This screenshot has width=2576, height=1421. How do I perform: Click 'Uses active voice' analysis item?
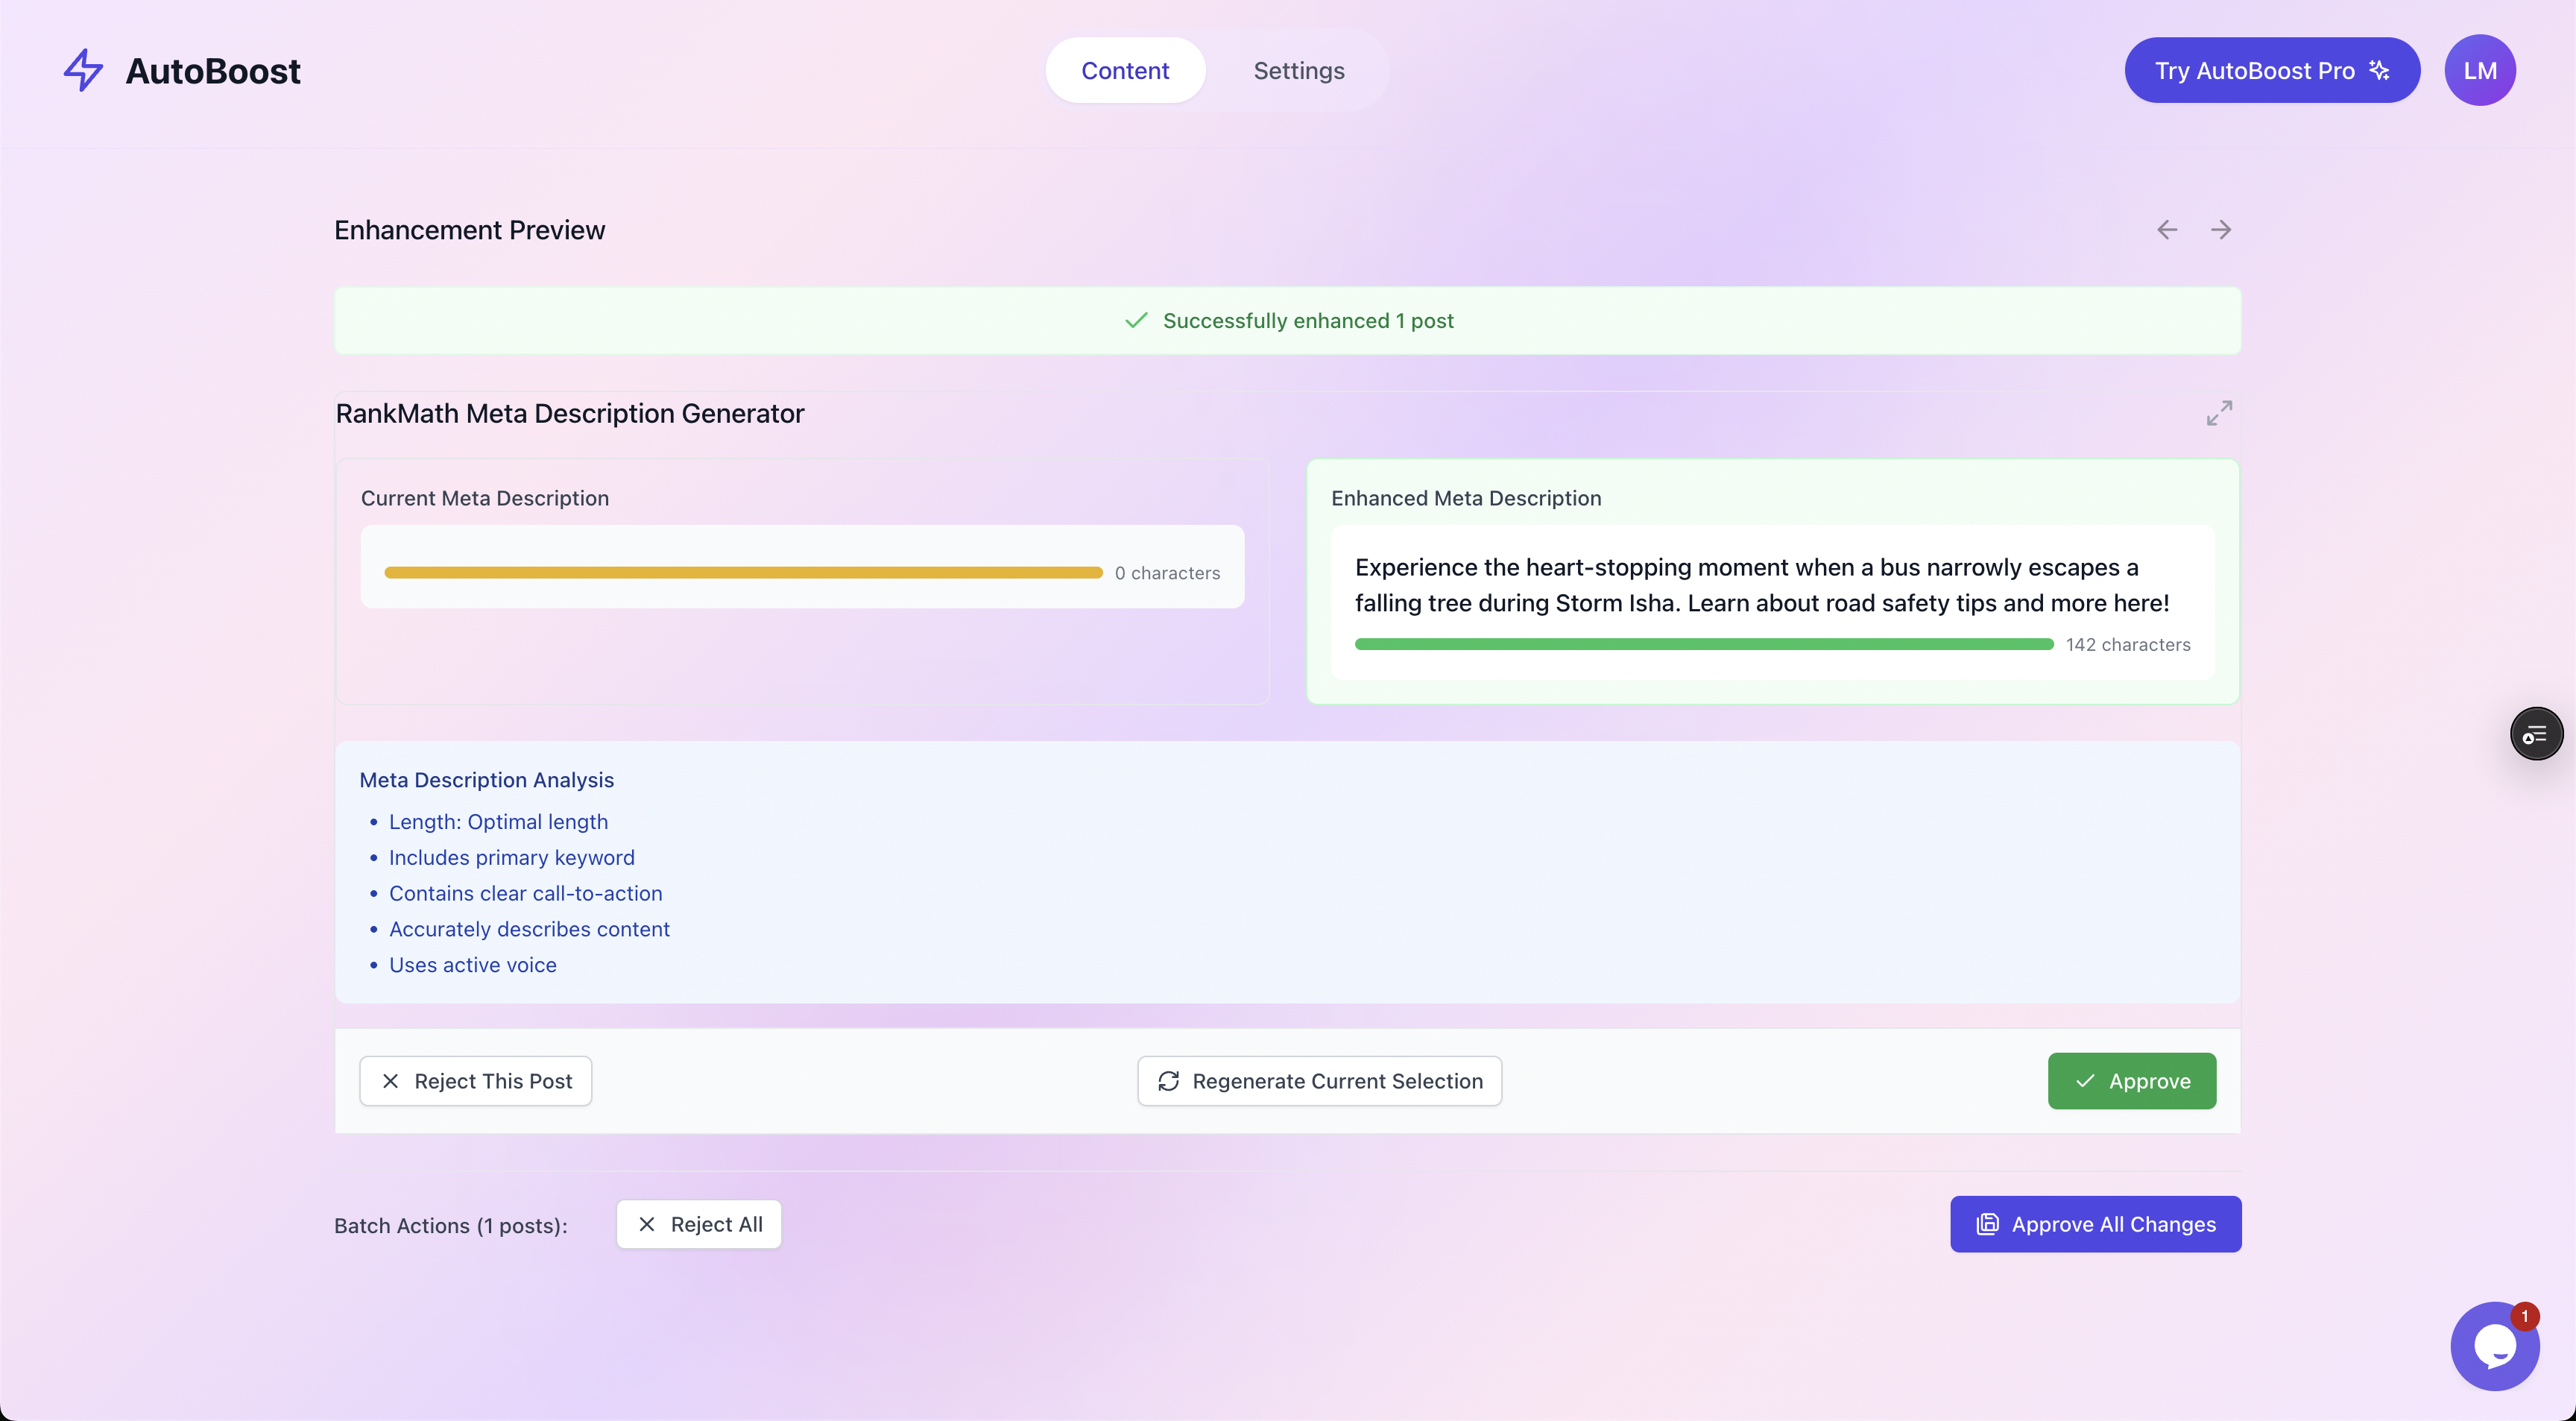click(473, 966)
